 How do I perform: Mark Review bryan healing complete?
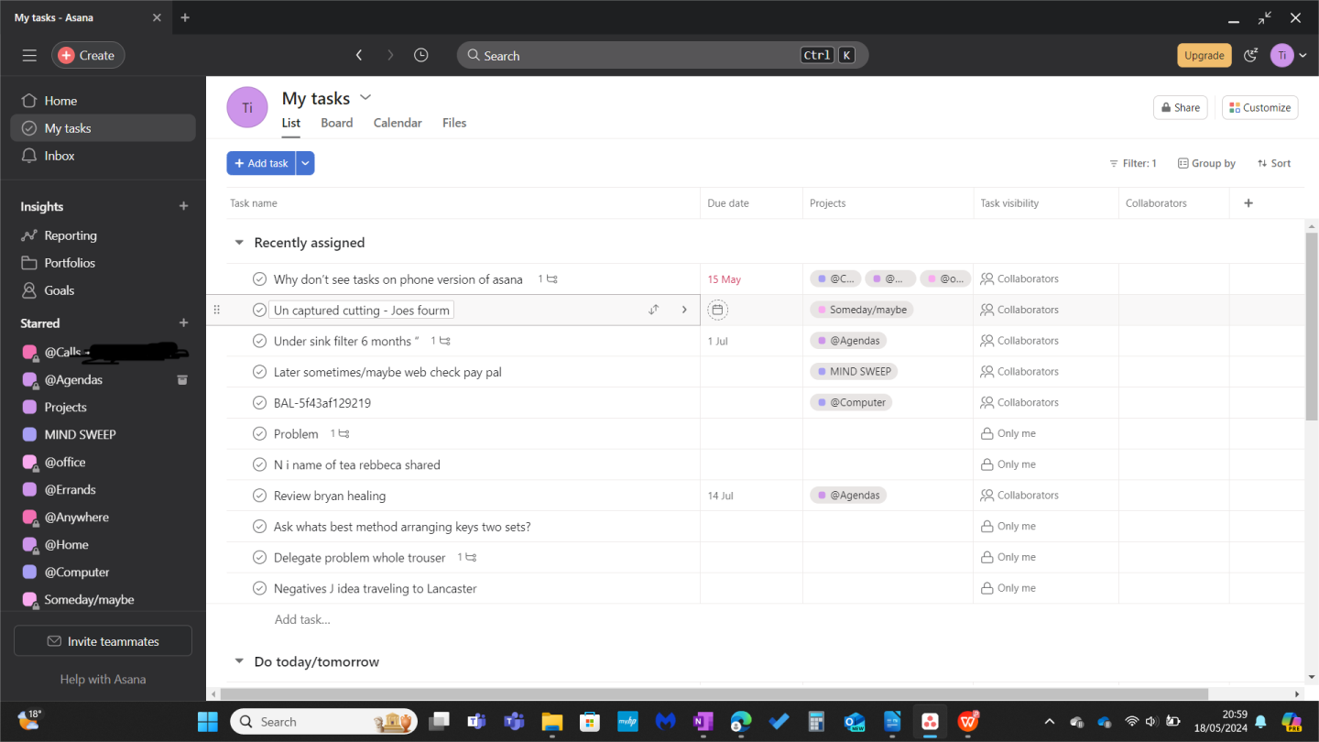[x=259, y=496]
